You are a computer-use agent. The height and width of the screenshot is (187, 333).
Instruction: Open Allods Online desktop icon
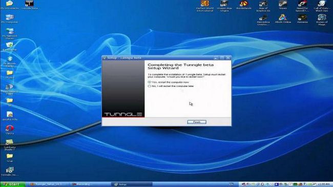[x=283, y=18]
